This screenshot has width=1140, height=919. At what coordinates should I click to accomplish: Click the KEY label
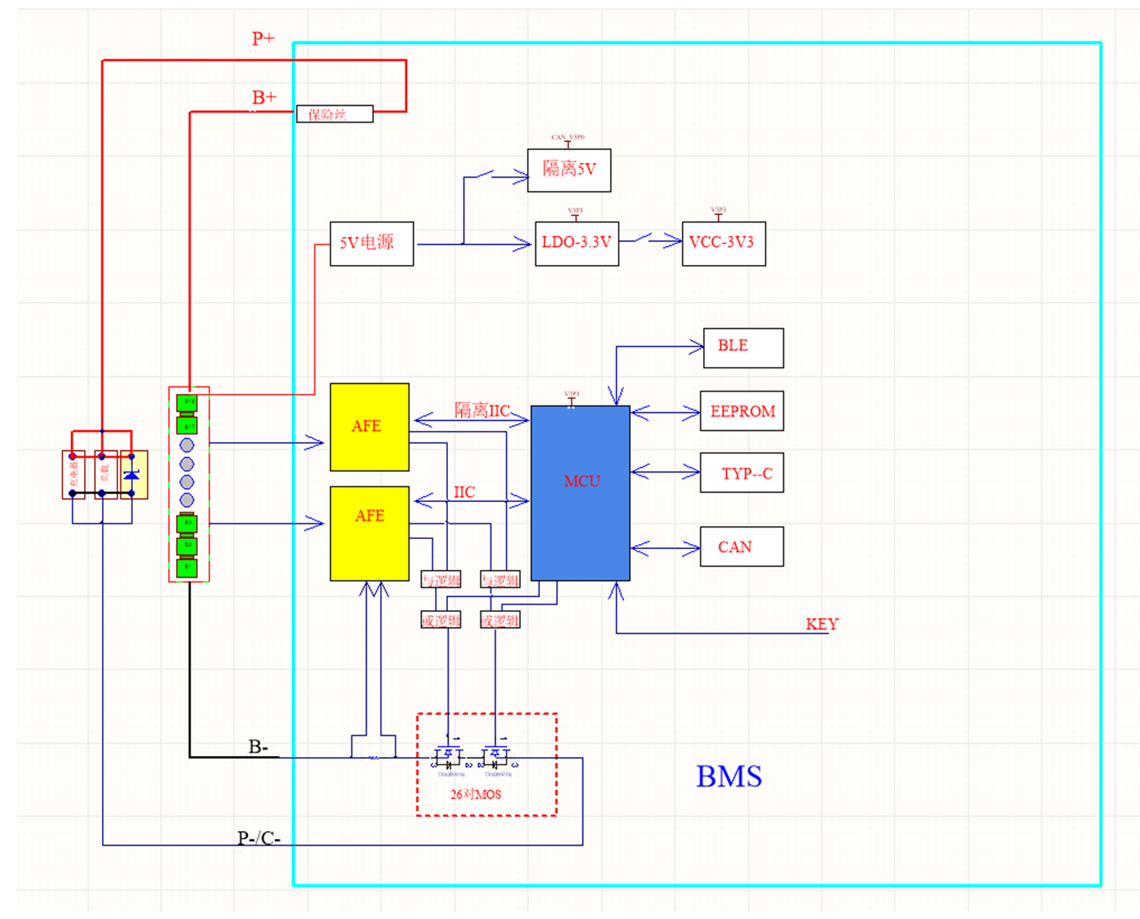[x=822, y=624]
